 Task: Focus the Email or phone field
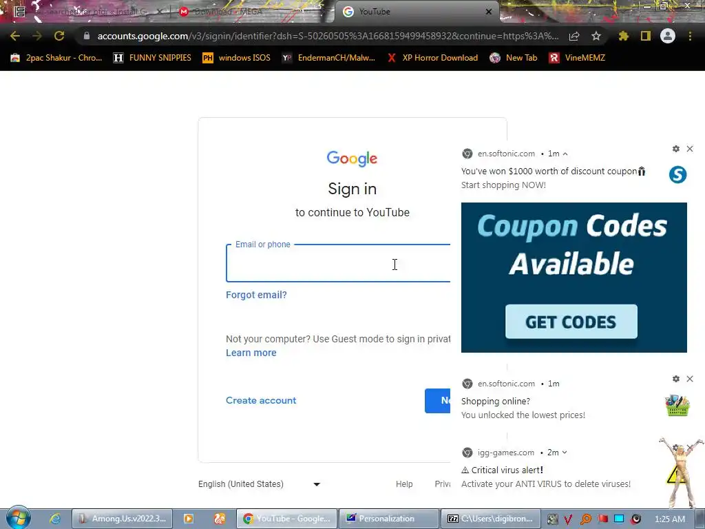(x=338, y=264)
